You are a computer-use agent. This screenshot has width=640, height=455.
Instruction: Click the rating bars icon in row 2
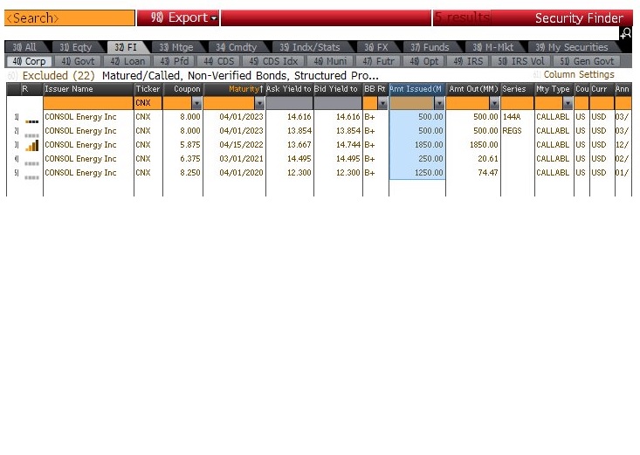31,133
